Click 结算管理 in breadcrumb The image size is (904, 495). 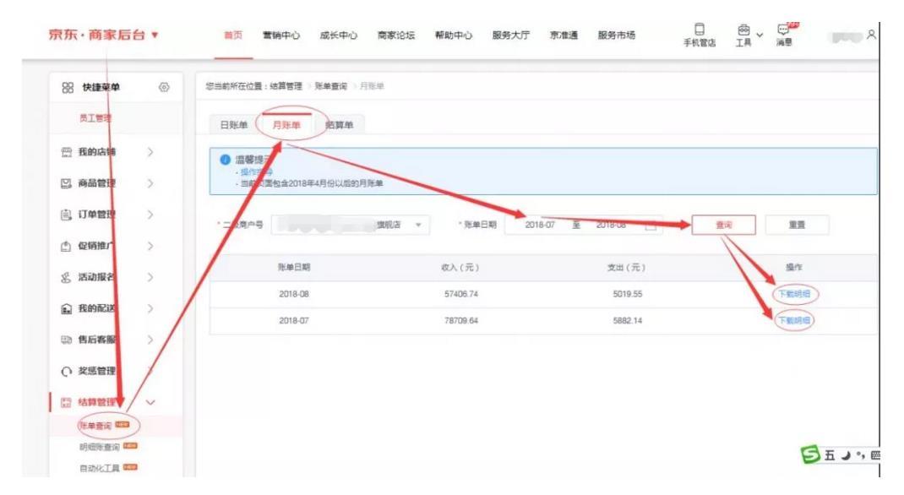[x=286, y=86]
